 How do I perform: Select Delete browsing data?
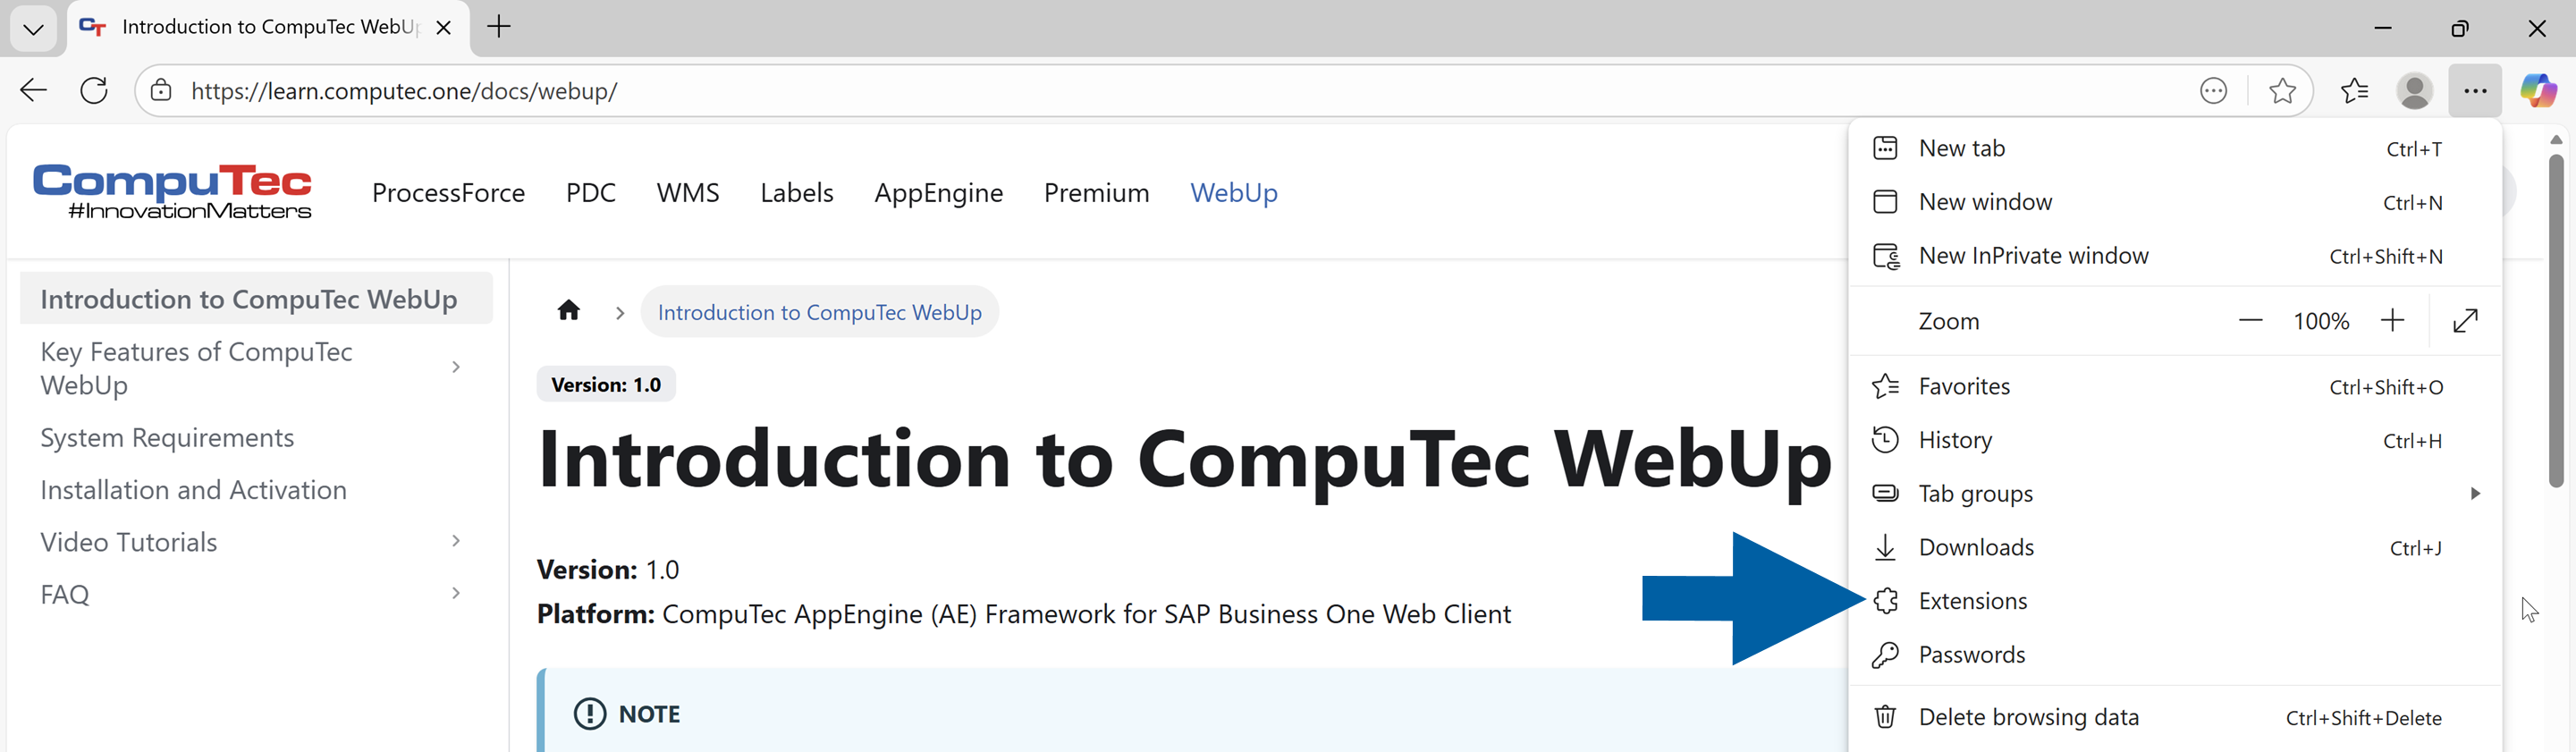pos(2175,717)
